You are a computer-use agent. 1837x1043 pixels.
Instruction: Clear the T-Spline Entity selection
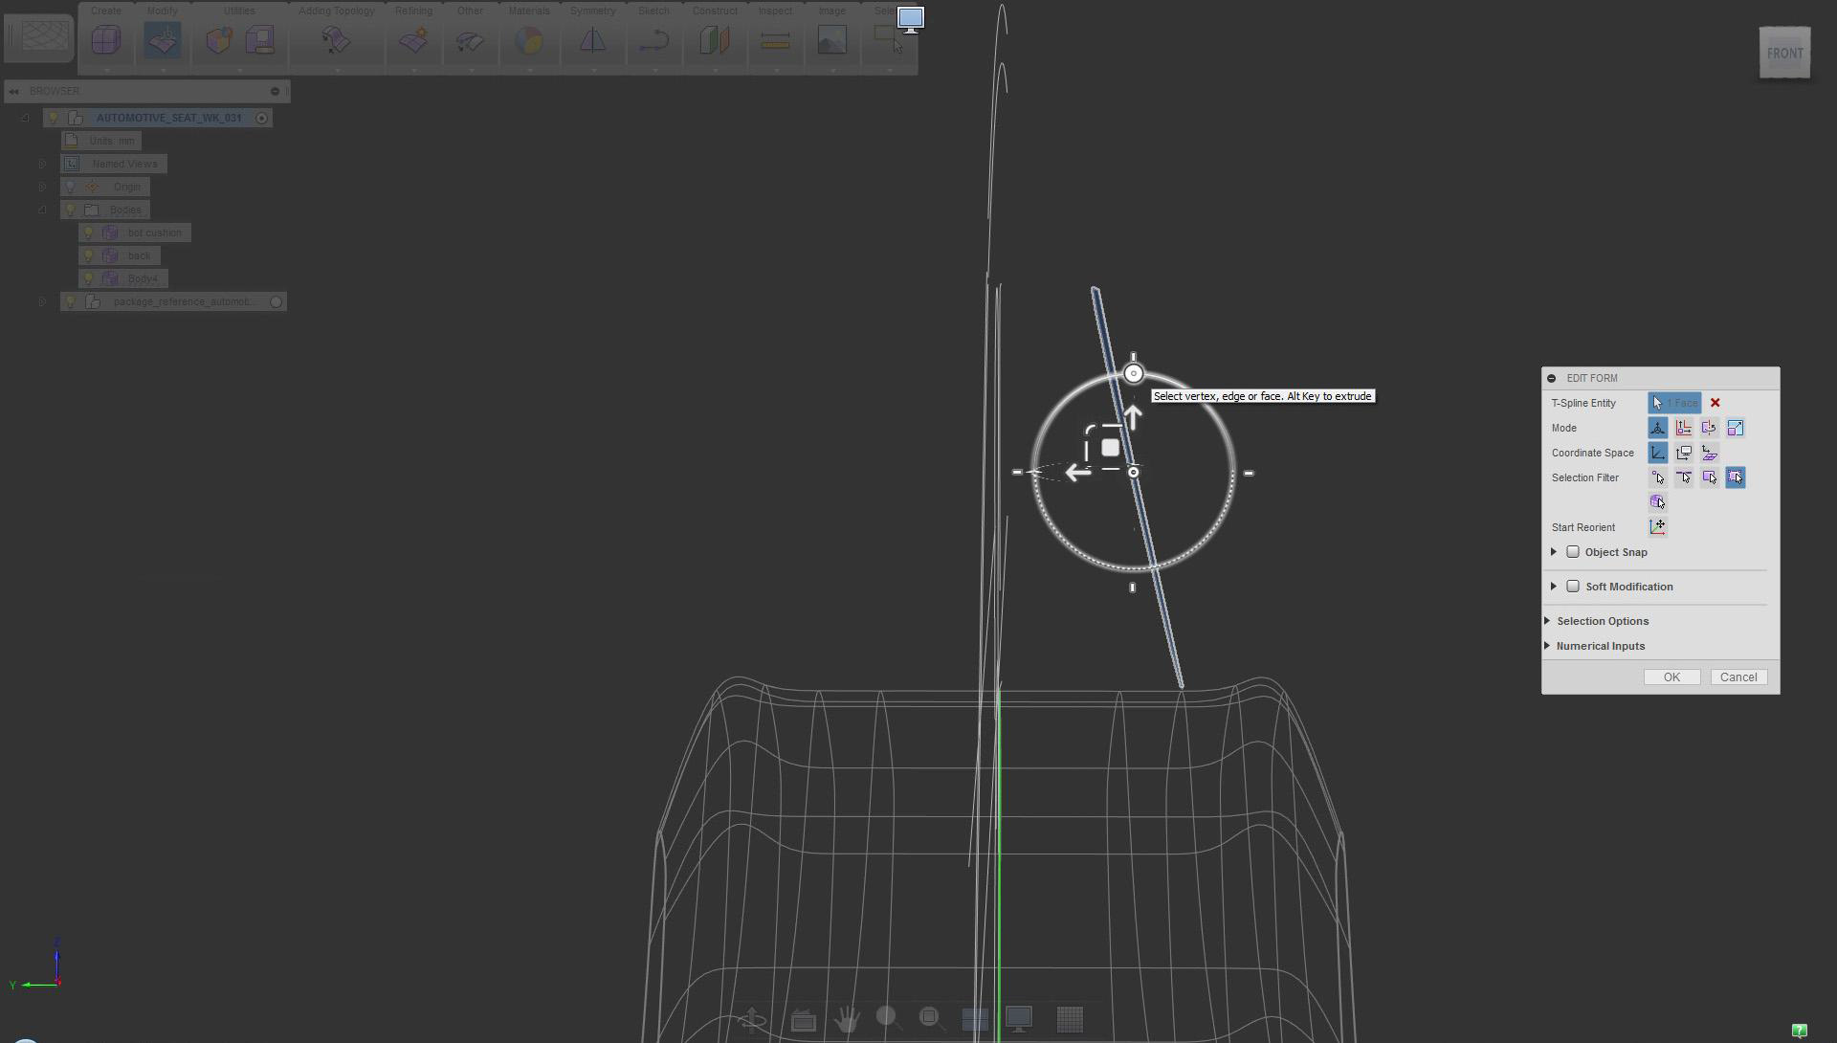[1715, 403]
